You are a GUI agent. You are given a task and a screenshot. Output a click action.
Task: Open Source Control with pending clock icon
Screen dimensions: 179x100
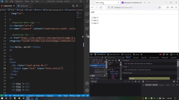(87, 36)
